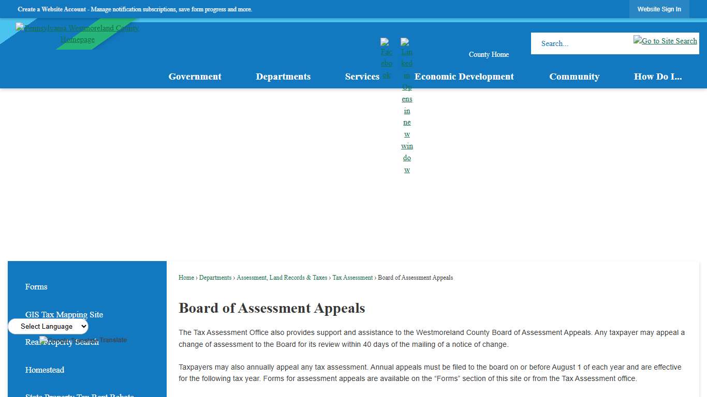
Task: Expand the How Do I... menu
Action: tap(658, 76)
